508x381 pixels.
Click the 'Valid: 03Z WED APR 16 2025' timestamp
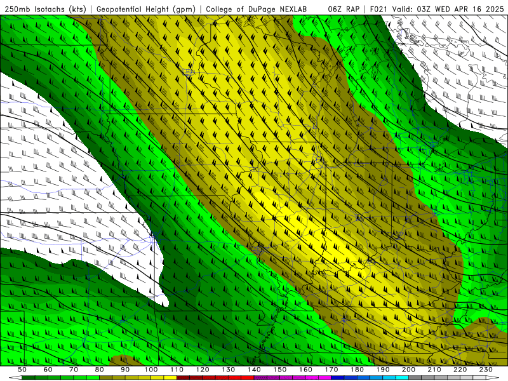click(448, 9)
